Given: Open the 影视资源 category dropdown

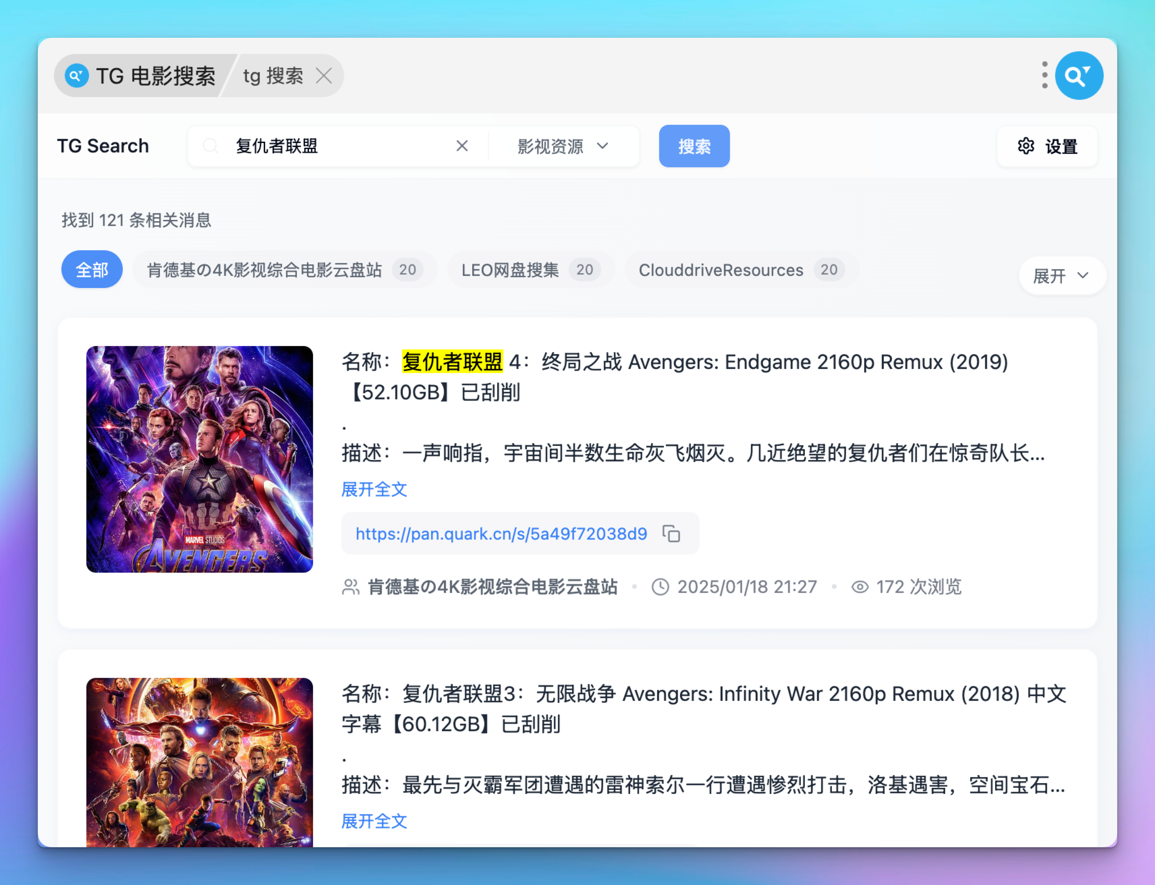Looking at the screenshot, I should click(x=563, y=146).
